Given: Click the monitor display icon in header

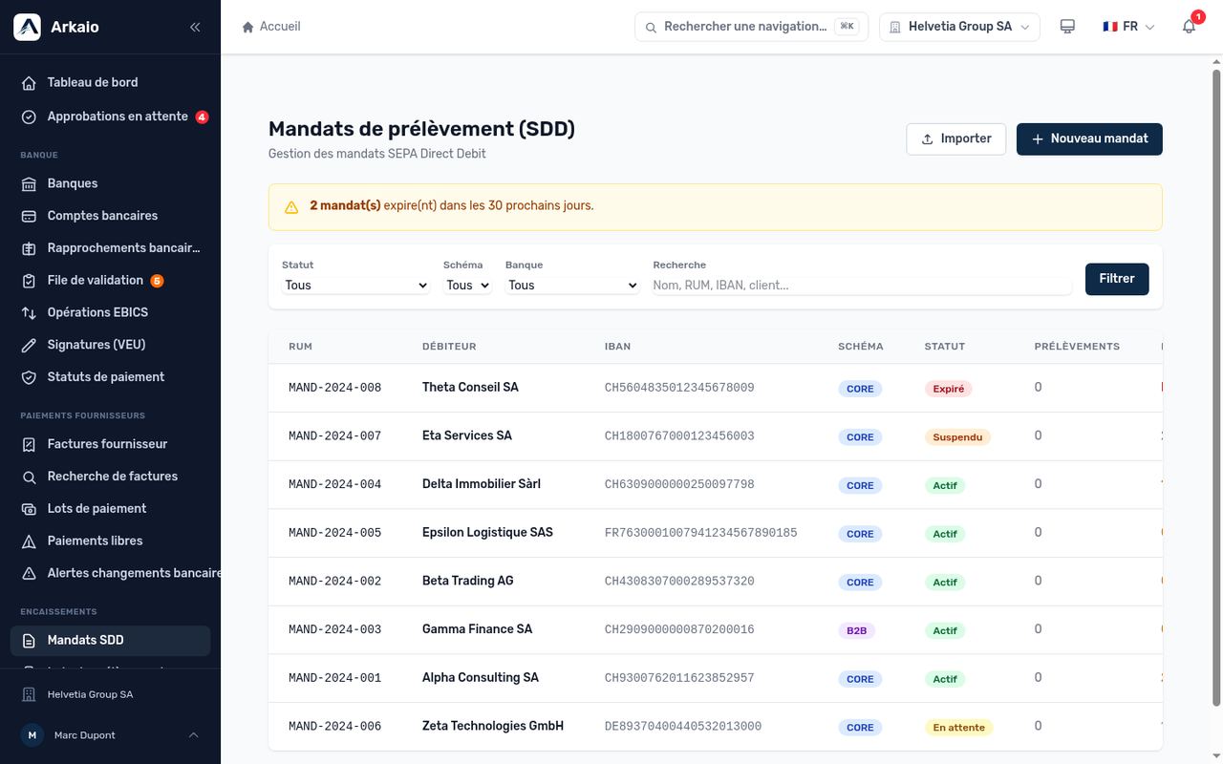Looking at the screenshot, I should pos(1067,27).
